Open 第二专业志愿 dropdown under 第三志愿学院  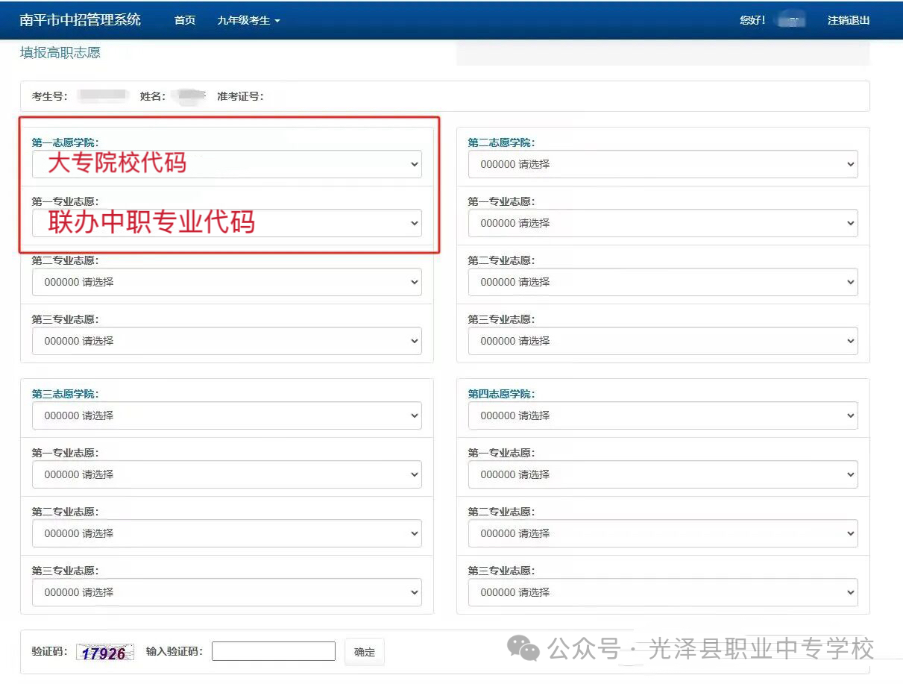[227, 533]
